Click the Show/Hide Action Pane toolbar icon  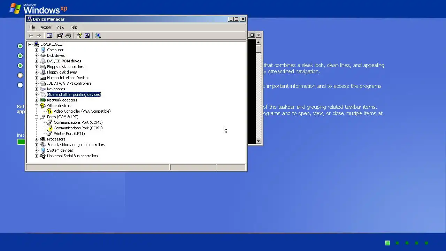point(87,36)
